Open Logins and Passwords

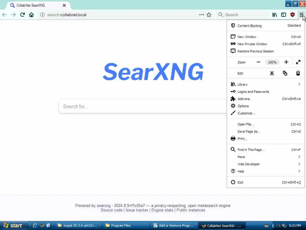tap(266, 92)
